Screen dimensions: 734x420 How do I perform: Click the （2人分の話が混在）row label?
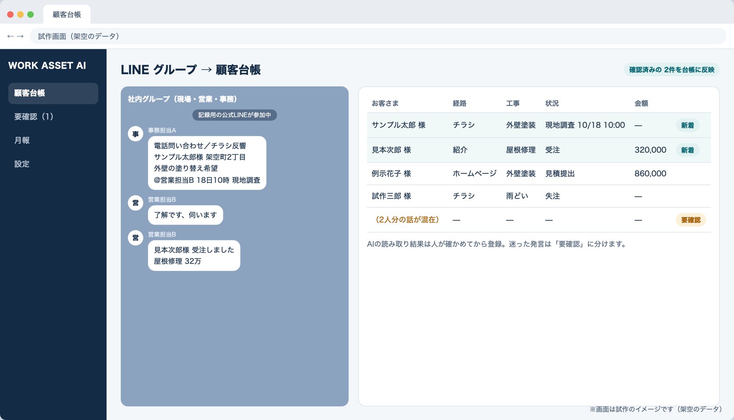pos(407,220)
